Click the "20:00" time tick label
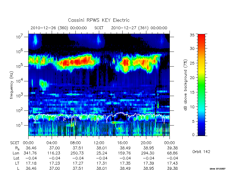This screenshot has width=226, height=170. coord(146,143)
